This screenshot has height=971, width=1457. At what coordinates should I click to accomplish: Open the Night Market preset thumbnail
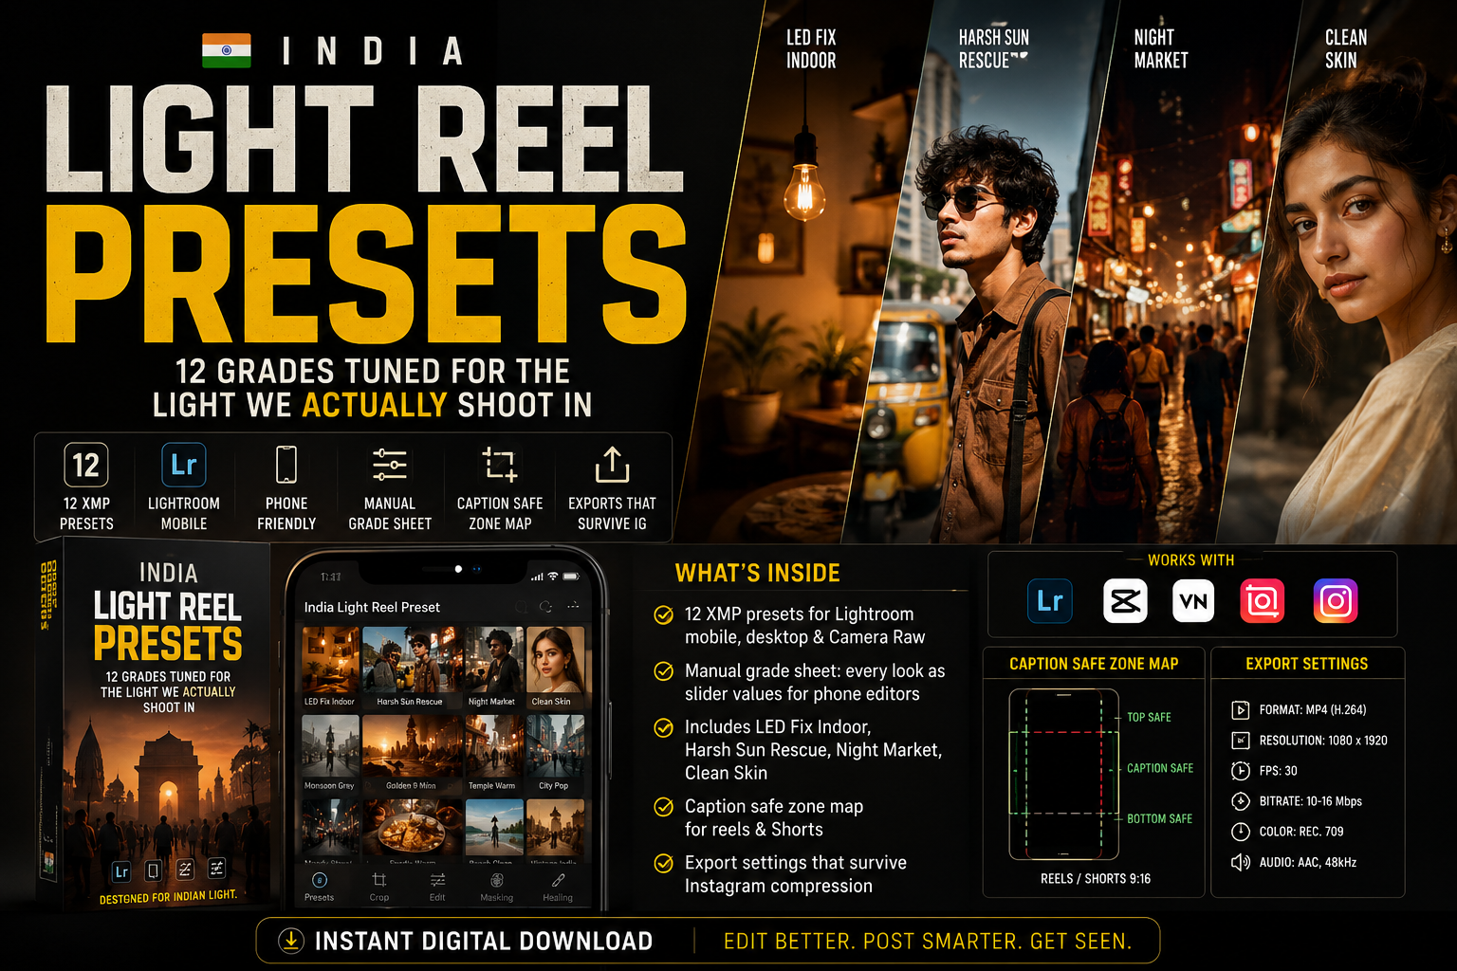493,668
